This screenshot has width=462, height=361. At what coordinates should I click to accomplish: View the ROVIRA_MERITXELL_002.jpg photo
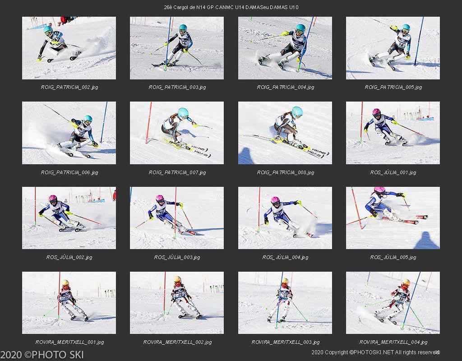click(177, 303)
